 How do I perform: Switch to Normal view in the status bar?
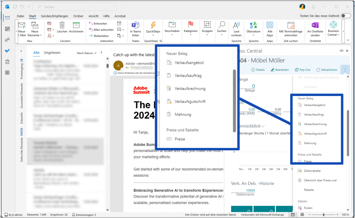293,215
